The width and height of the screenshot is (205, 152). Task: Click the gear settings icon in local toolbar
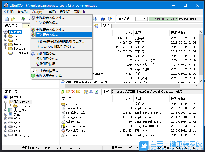[91, 92]
